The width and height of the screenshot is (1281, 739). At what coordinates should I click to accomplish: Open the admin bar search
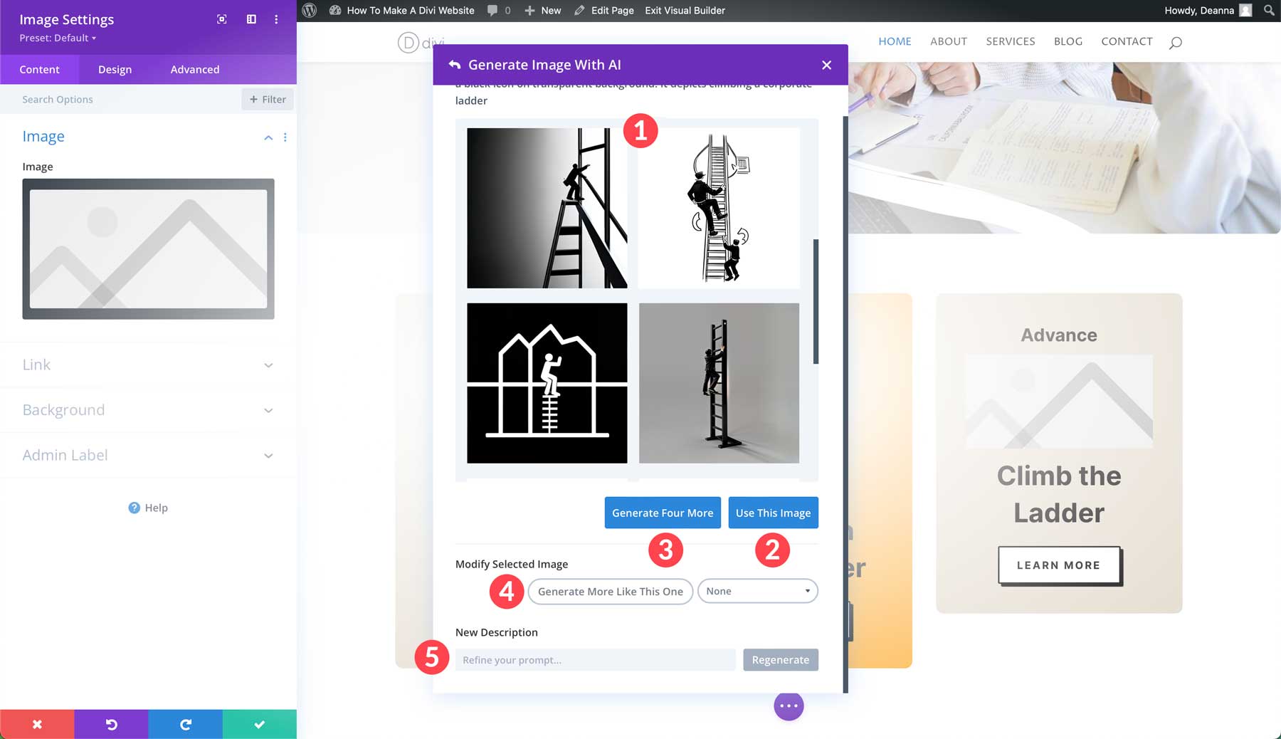click(1267, 10)
